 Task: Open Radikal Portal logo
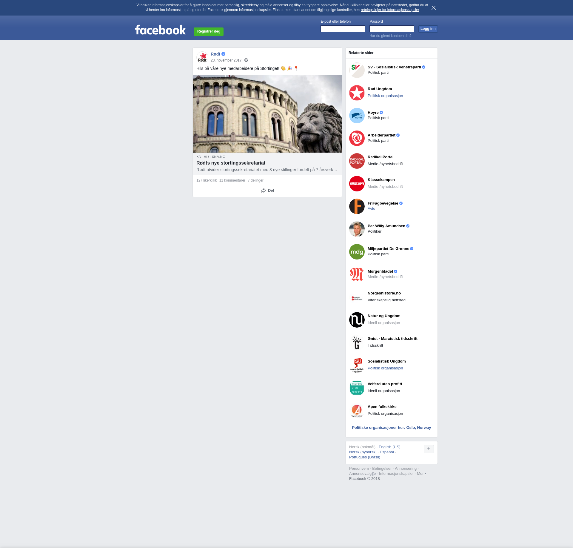(x=357, y=161)
